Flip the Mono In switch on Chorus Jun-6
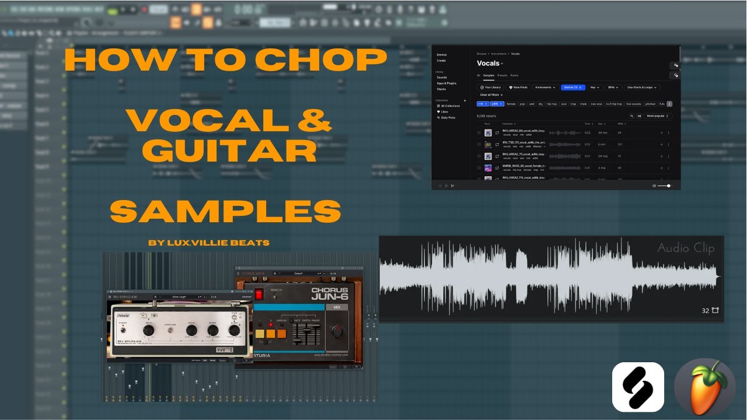Viewport: 747px width, 420px height. (x=275, y=296)
